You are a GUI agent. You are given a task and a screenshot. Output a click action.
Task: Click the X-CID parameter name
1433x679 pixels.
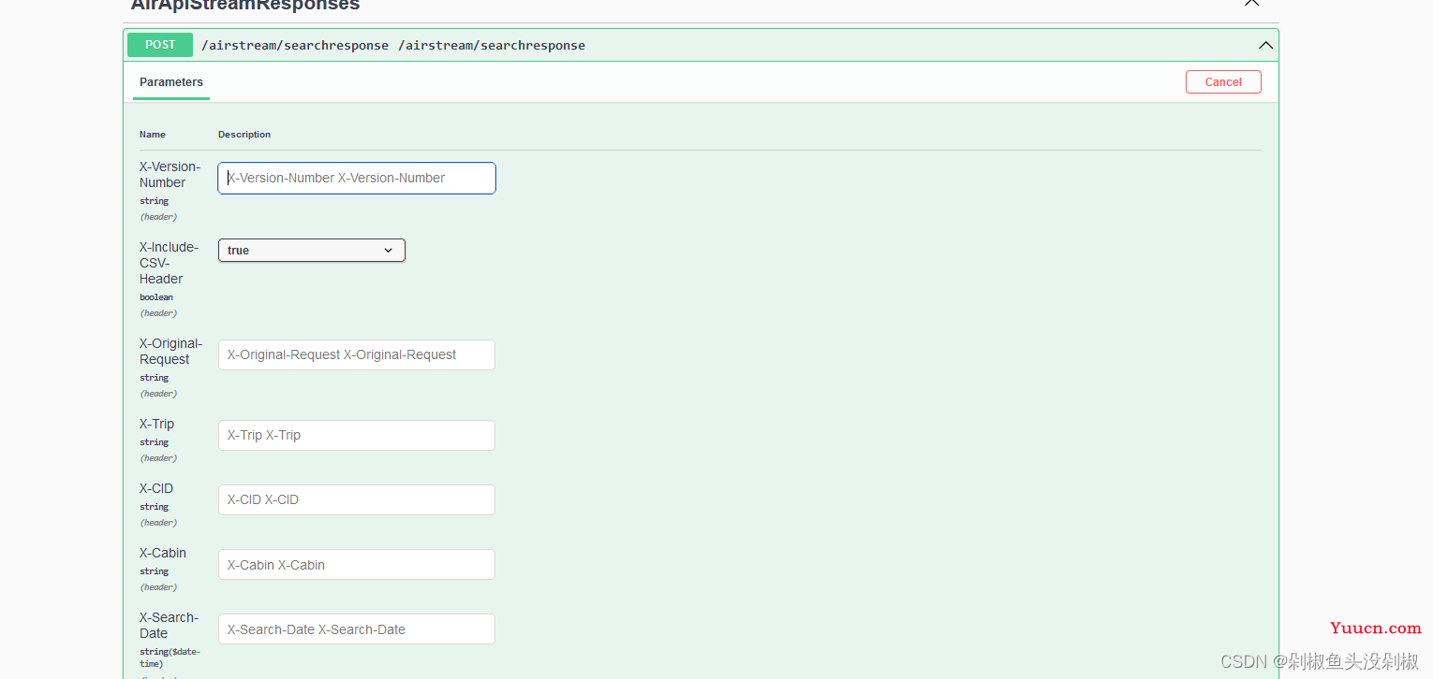156,488
